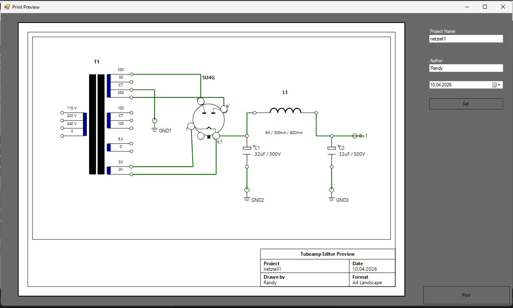Close the Print Preview window
The height and width of the screenshot is (308, 513).
[503, 7]
